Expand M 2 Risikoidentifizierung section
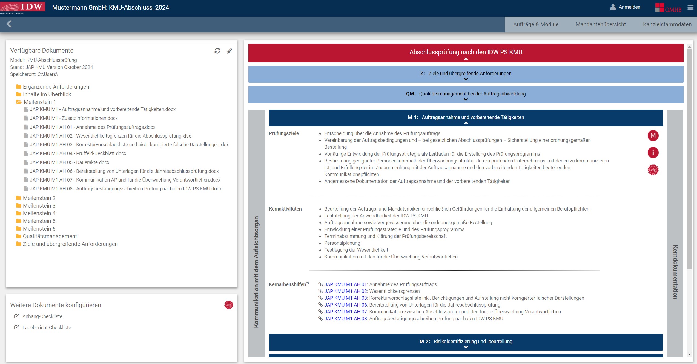697x364 pixels. 466,342
